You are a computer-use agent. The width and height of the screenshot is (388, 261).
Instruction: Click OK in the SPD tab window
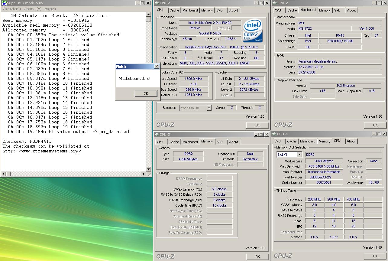tap(375, 256)
